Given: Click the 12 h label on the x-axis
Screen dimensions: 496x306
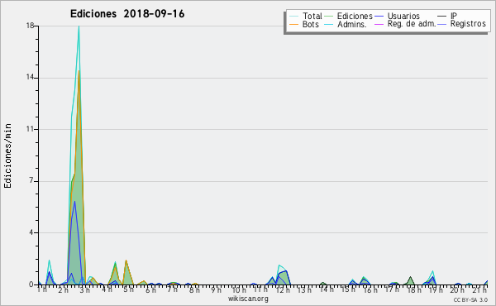Looking at the screenshot, I should (x=282, y=289).
